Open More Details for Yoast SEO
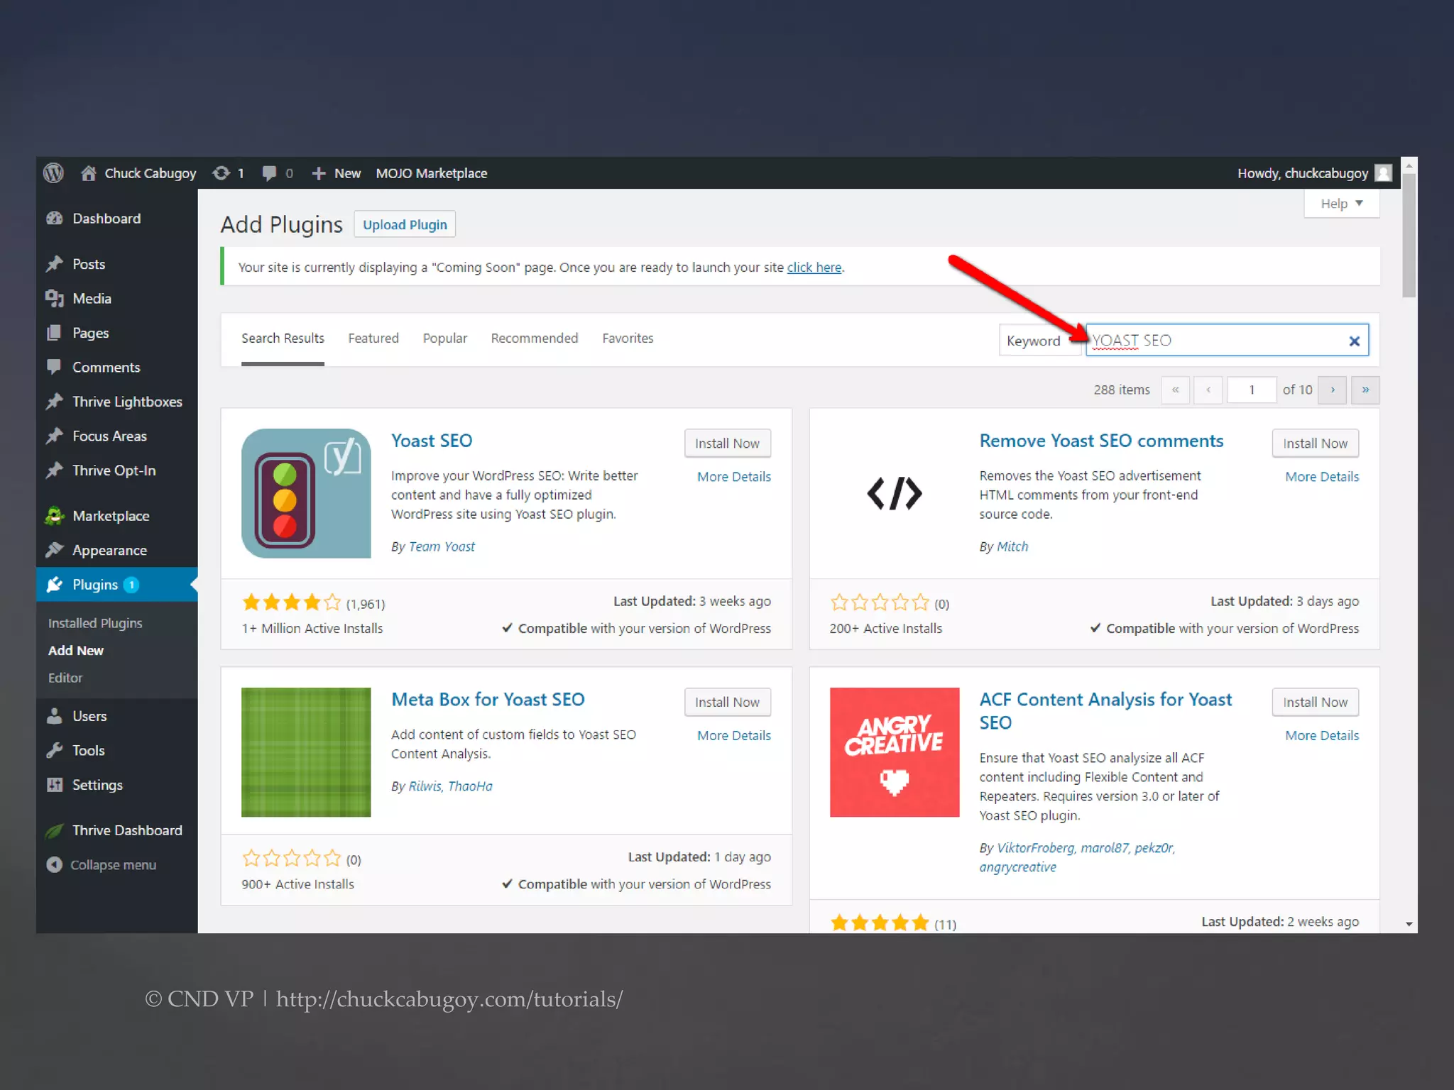This screenshot has width=1454, height=1090. click(733, 477)
